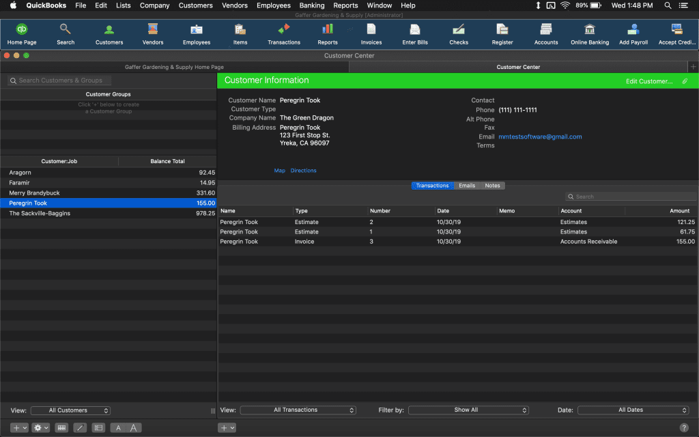This screenshot has width=699, height=437.
Task: Open the Banking menu
Action: (x=311, y=5)
